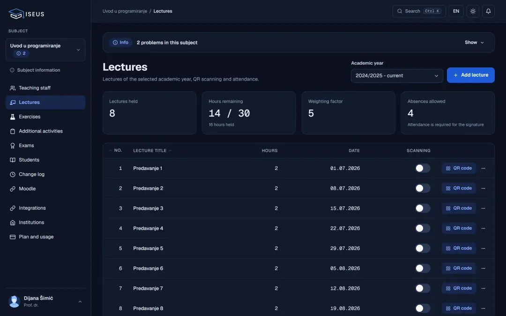
Task: Open more options for Predavanje 1
Action: 483,169
